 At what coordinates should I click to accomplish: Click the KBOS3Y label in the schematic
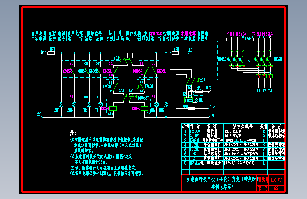click(x=144, y=98)
